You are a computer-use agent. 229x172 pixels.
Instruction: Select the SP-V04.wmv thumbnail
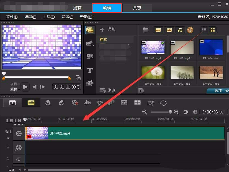(211, 47)
